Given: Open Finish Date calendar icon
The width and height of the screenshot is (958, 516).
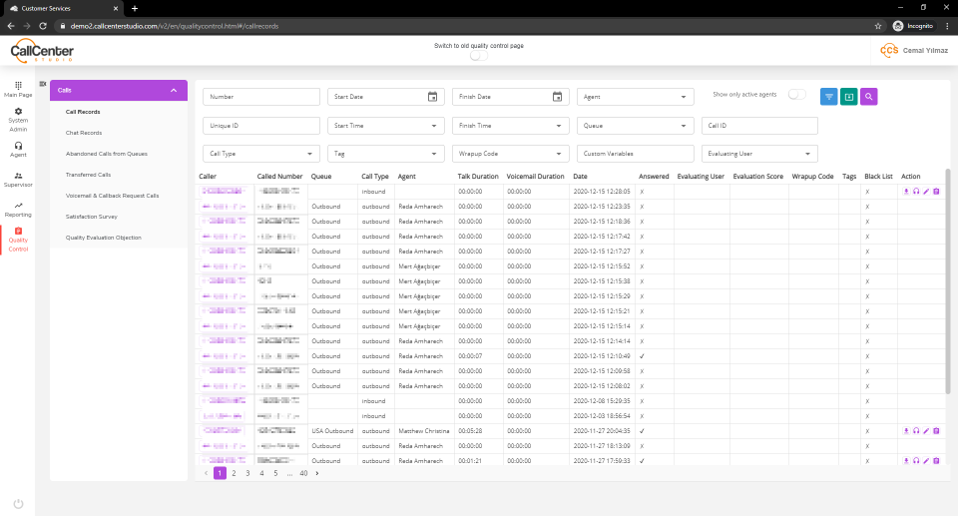Looking at the screenshot, I should pos(557,97).
